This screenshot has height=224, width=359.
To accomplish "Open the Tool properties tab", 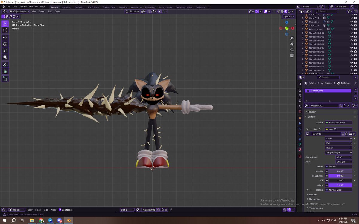I will [x=300, y=84].
